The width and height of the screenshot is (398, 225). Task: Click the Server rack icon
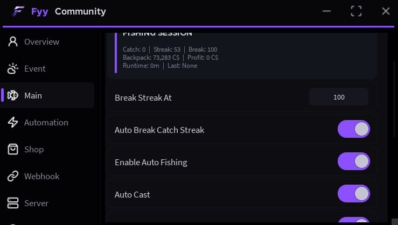pyautogui.click(x=13, y=203)
